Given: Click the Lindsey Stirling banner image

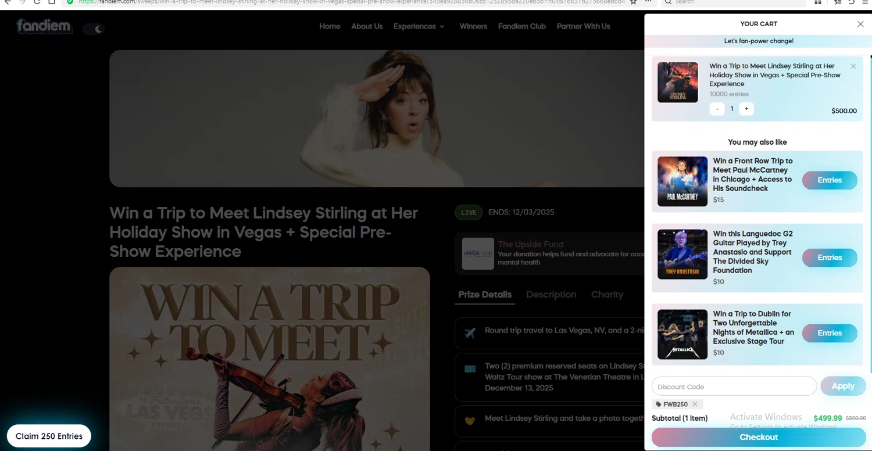Looking at the screenshot, I should (x=377, y=119).
